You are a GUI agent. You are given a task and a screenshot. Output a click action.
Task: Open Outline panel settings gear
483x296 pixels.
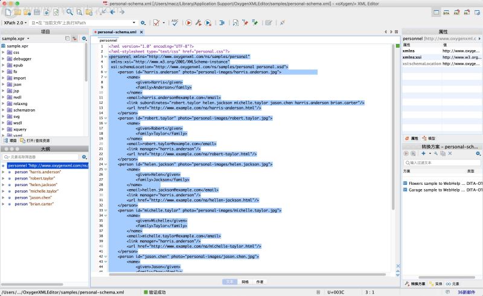point(84,157)
